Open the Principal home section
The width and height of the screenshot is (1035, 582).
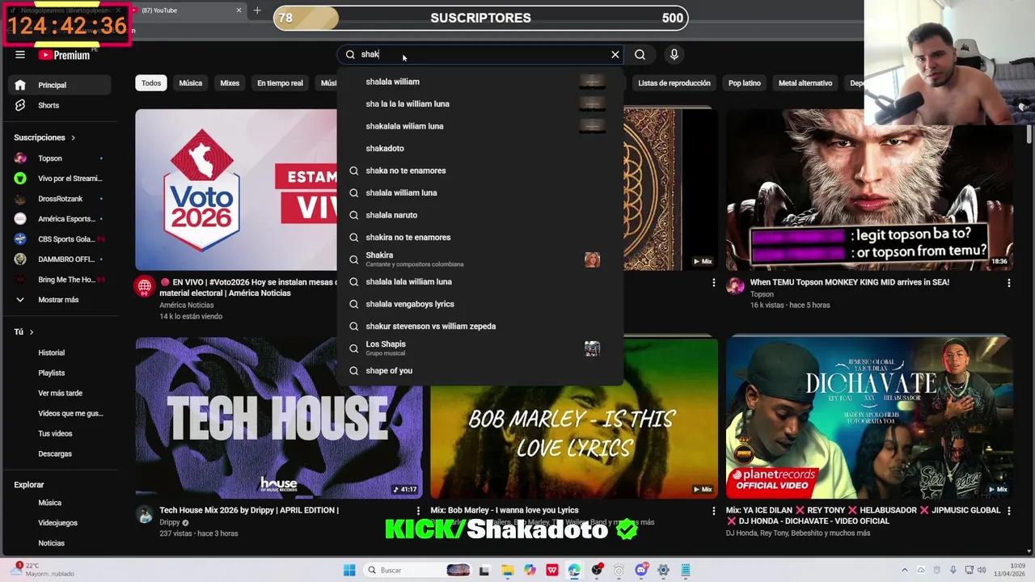[x=60, y=85]
